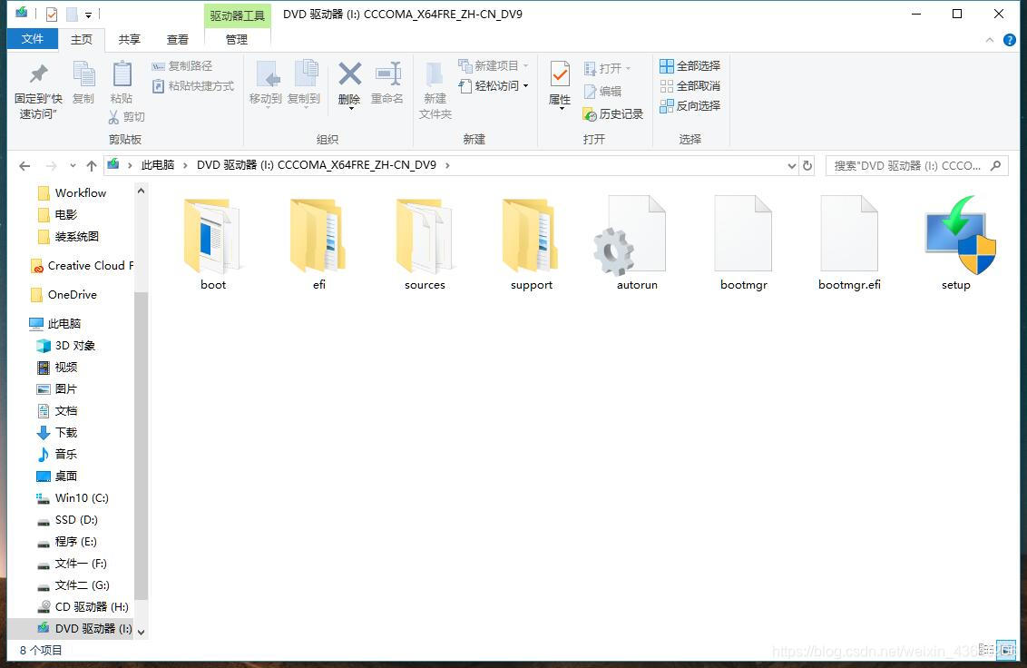Expand the Properties dropdown arrow
1027x668 pixels.
(562, 108)
